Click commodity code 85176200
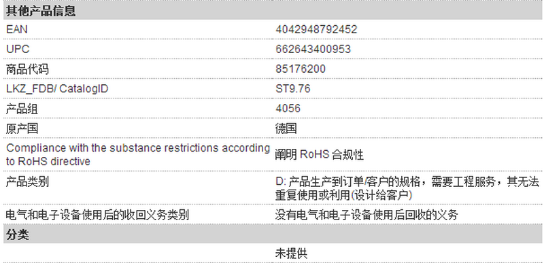 click(301, 69)
